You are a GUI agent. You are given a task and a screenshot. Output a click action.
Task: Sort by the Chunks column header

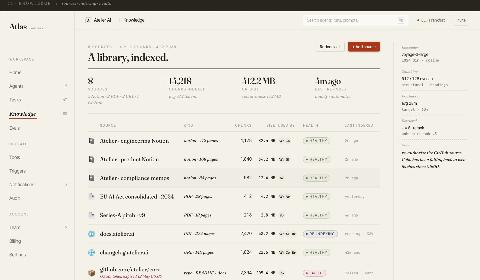pos(243,125)
